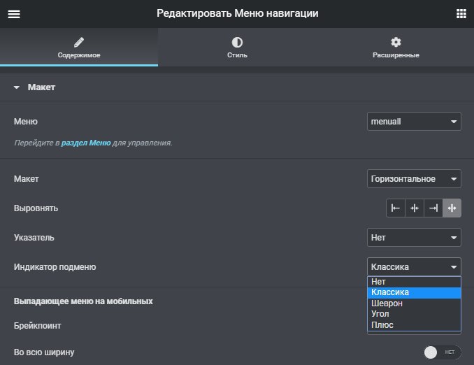This screenshot has height=365, width=474.
Task: Select justified stretch alignment icon
Action: tap(452, 208)
